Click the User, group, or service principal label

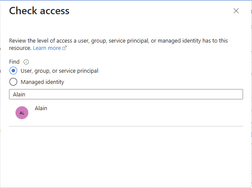[x=59, y=71]
